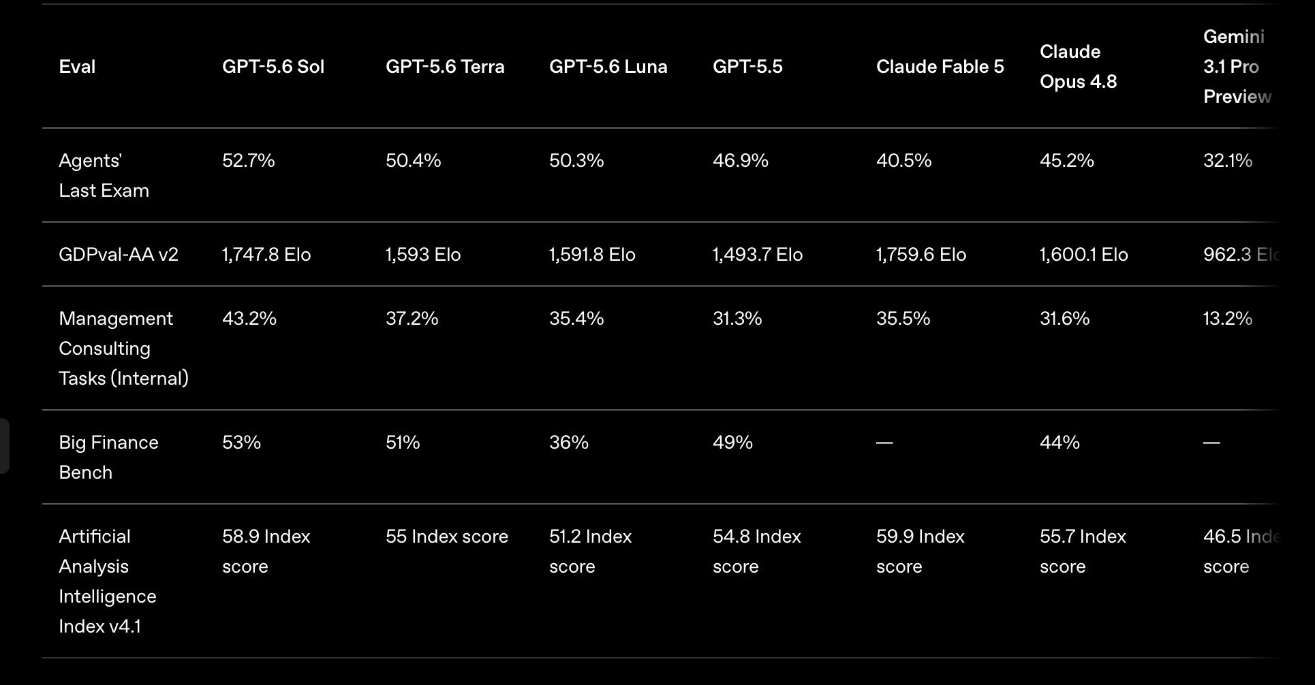This screenshot has height=685, width=1315.
Task: Click the Gemini 3.1 Pro Preview header
Action: [1237, 67]
